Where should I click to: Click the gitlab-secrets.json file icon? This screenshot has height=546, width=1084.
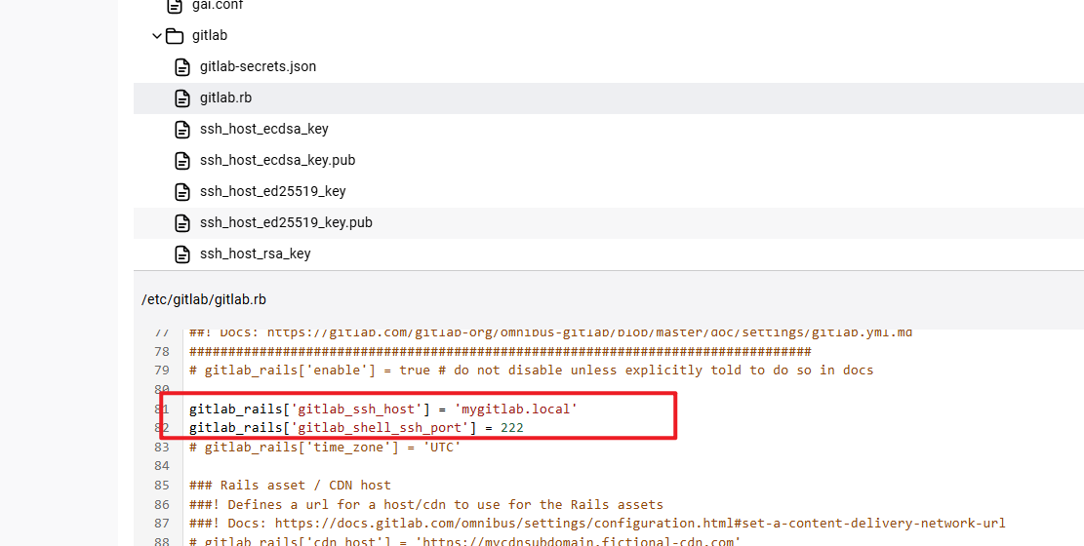pos(181,67)
